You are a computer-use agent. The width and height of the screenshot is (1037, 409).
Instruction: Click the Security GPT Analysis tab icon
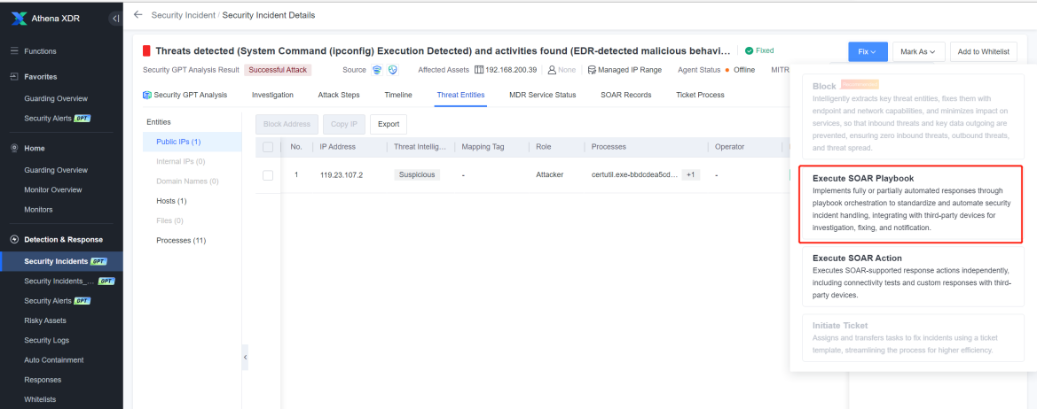click(x=147, y=95)
